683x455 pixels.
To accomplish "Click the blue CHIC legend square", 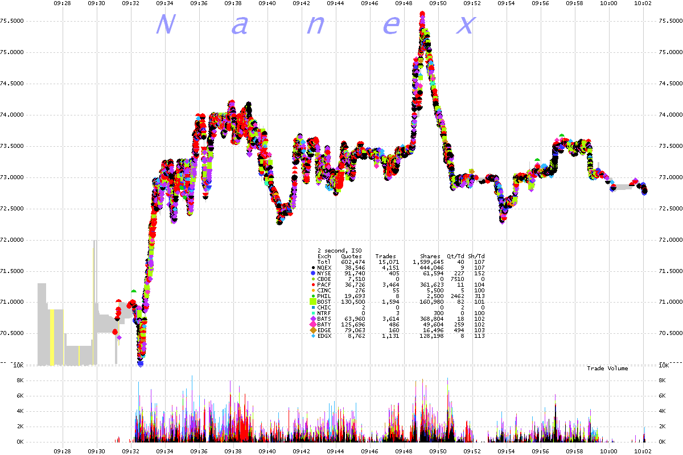I will 312,308.
